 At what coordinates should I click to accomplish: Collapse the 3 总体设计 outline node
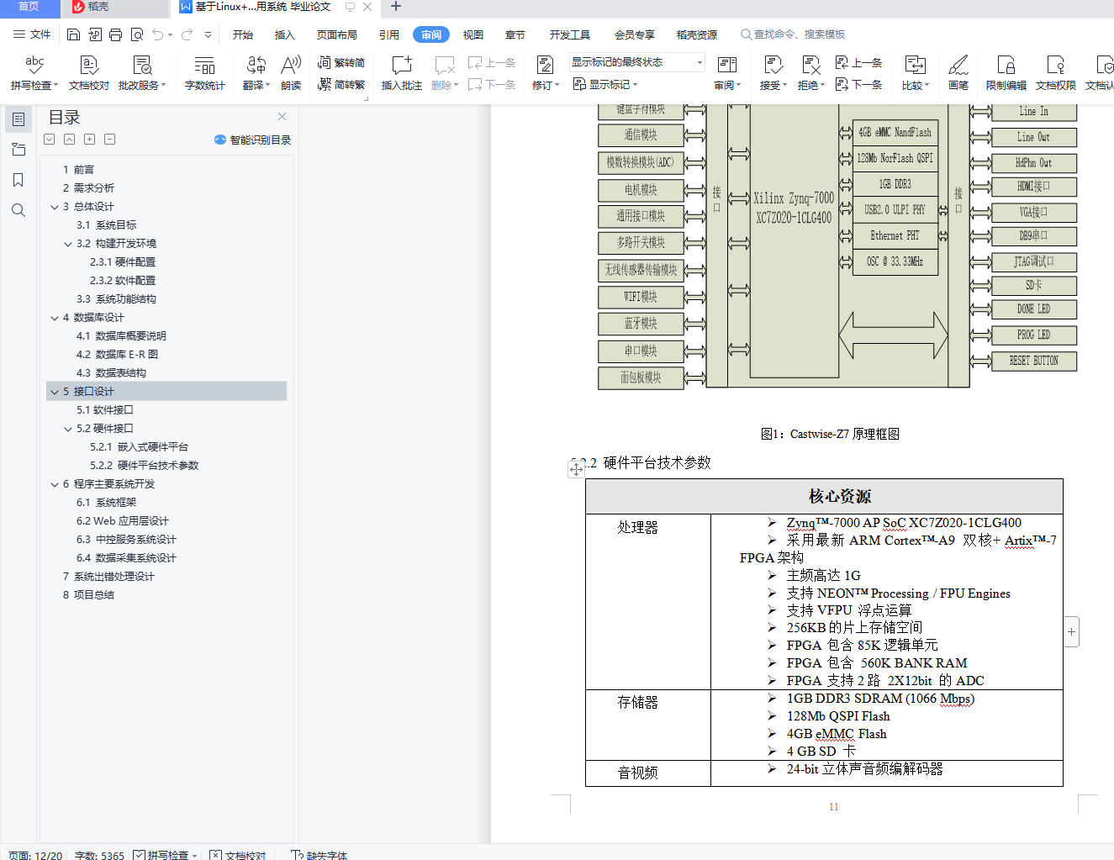click(x=55, y=207)
